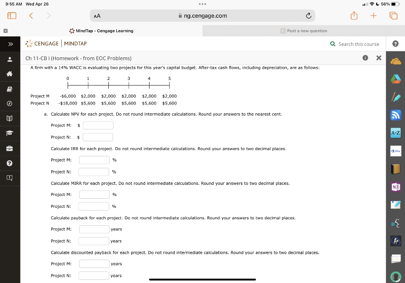Click the compass icon in sidebar
This screenshot has height=283, width=405.
pyautogui.click(x=9, y=104)
